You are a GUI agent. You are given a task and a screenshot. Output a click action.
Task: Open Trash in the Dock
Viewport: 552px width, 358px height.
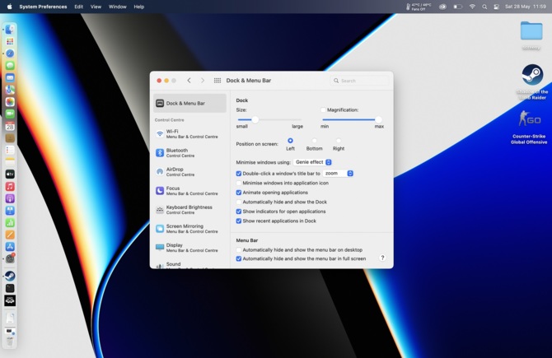pyautogui.click(x=10, y=342)
